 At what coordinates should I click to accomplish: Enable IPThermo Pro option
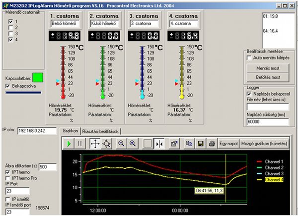tap(7, 178)
